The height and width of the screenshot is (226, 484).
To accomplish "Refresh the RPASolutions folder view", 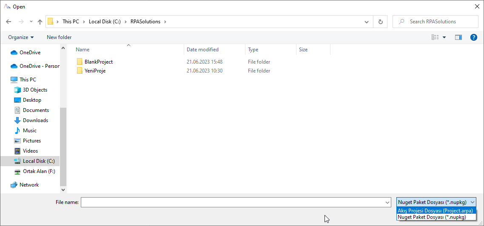I will [x=380, y=22].
